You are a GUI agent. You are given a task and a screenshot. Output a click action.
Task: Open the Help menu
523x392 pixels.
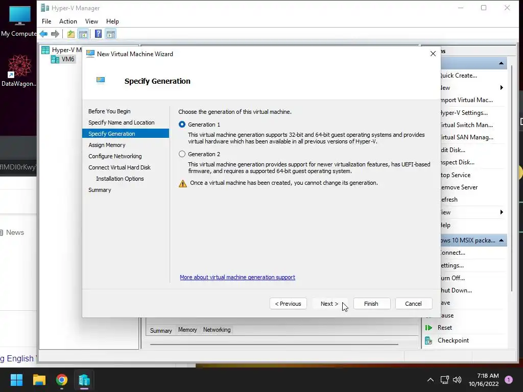pyautogui.click(x=112, y=21)
